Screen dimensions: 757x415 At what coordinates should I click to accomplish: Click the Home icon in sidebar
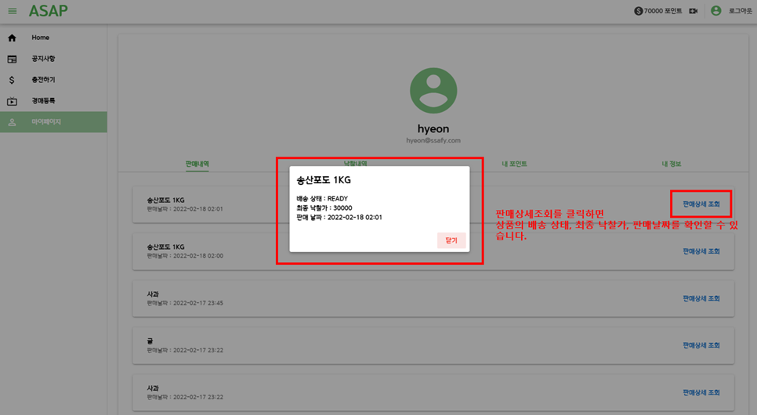(x=12, y=38)
